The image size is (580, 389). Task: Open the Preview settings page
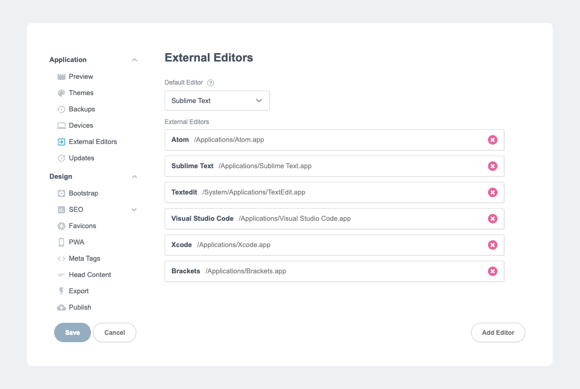81,77
